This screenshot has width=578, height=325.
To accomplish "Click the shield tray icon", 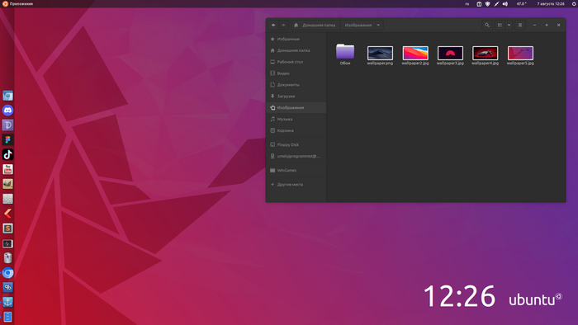I will pos(488,3).
